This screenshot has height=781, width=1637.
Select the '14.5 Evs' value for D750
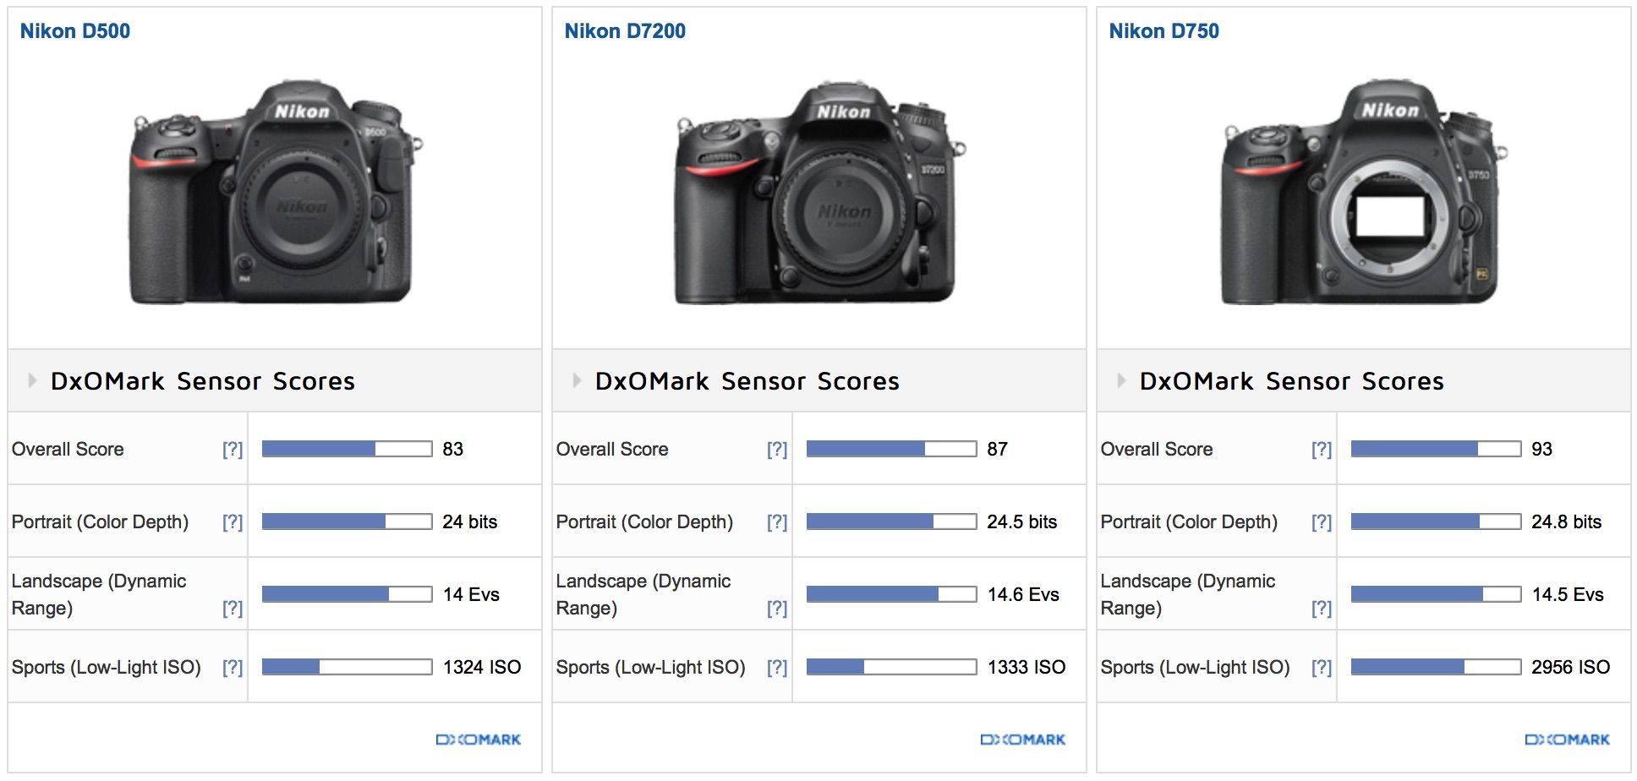tap(1568, 595)
